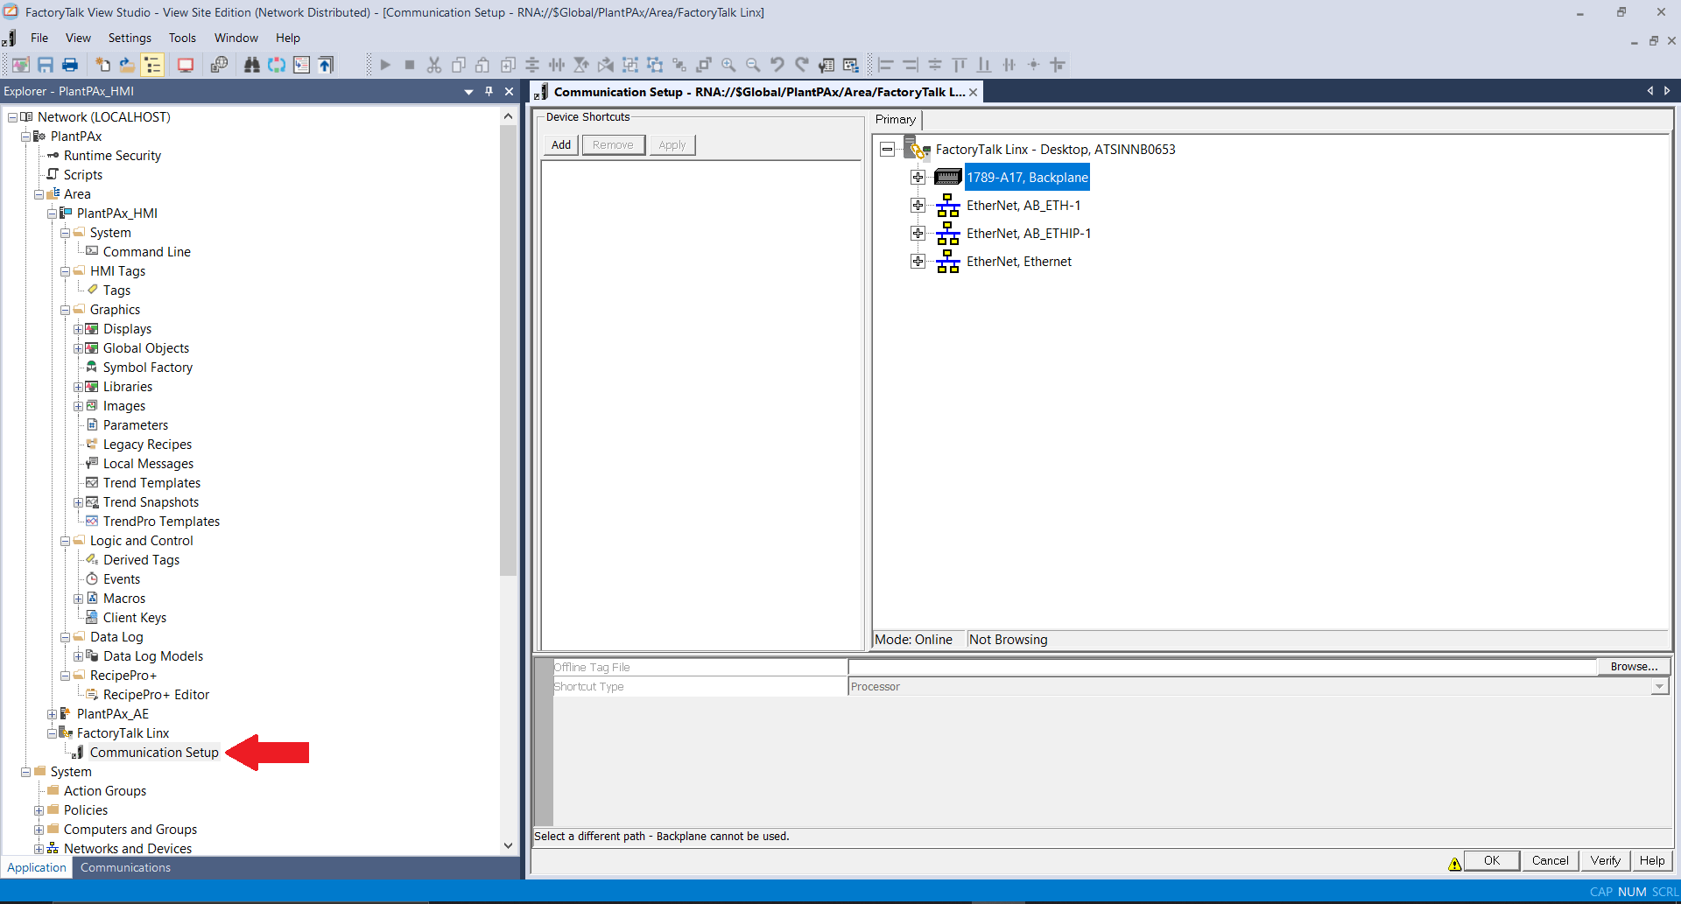Image resolution: width=1681 pixels, height=904 pixels.
Task: Switch to the Communications tab
Action: [x=125, y=867]
